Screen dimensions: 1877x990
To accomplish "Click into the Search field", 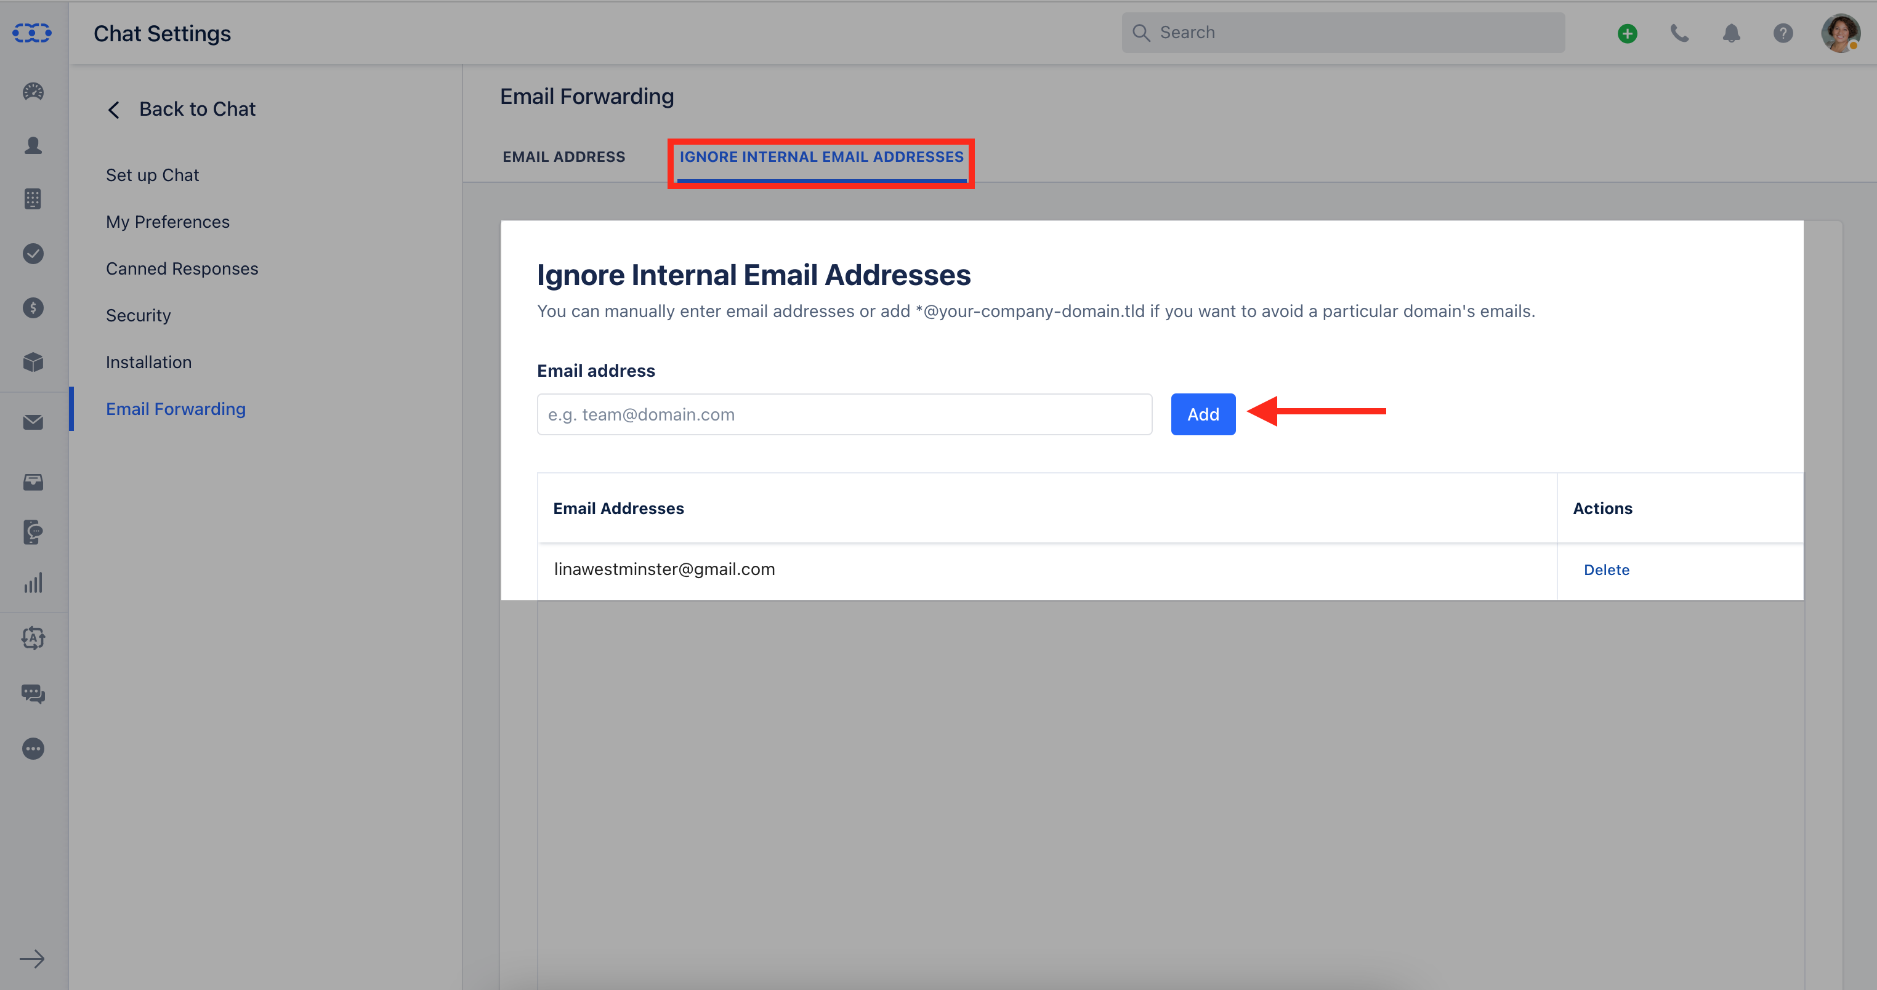I will pos(1343,33).
